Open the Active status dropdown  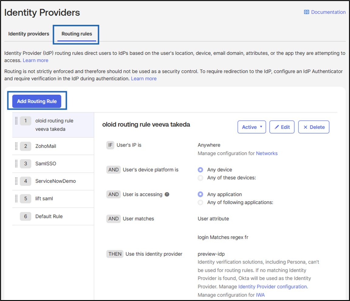point(252,127)
